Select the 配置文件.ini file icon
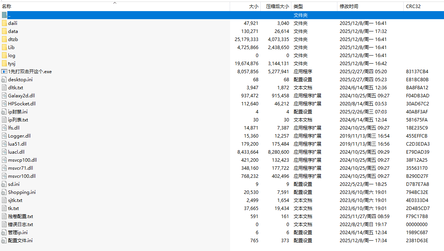 4,240
